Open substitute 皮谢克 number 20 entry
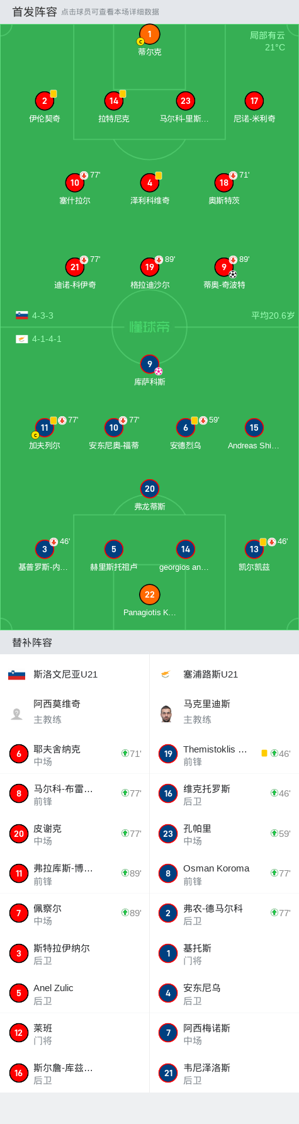299x1124 pixels. 75,833
